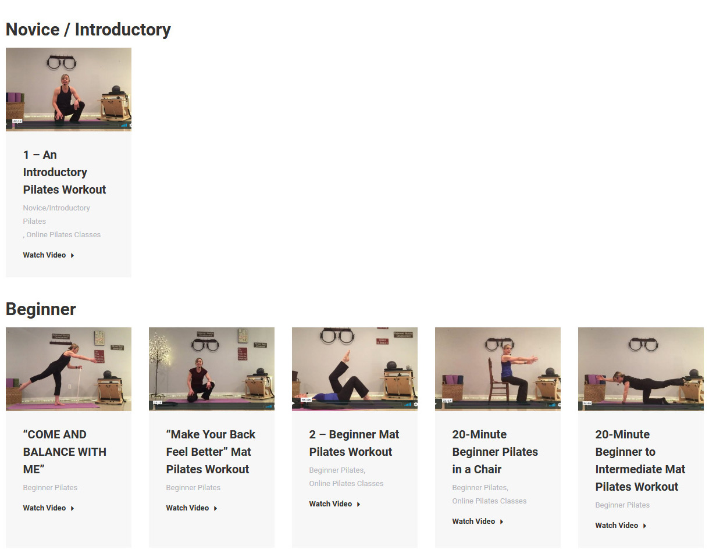Open title 'Make Your Back Feel Better' Mat Pilates
The width and height of the screenshot is (709, 557).
click(211, 452)
